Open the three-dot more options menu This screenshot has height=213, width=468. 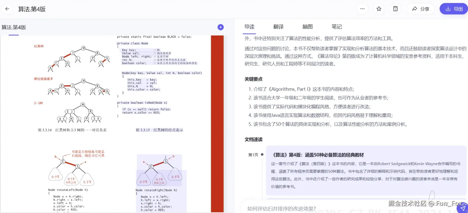(362, 9)
